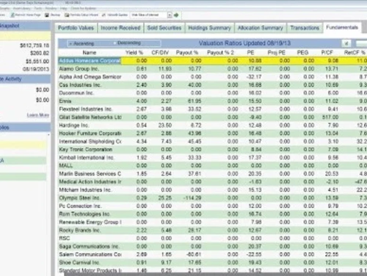Image resolution: width=367 pixels, height=276 pixels.
Task: Sort by the CF/DIV column header
Action: point(160,53)
